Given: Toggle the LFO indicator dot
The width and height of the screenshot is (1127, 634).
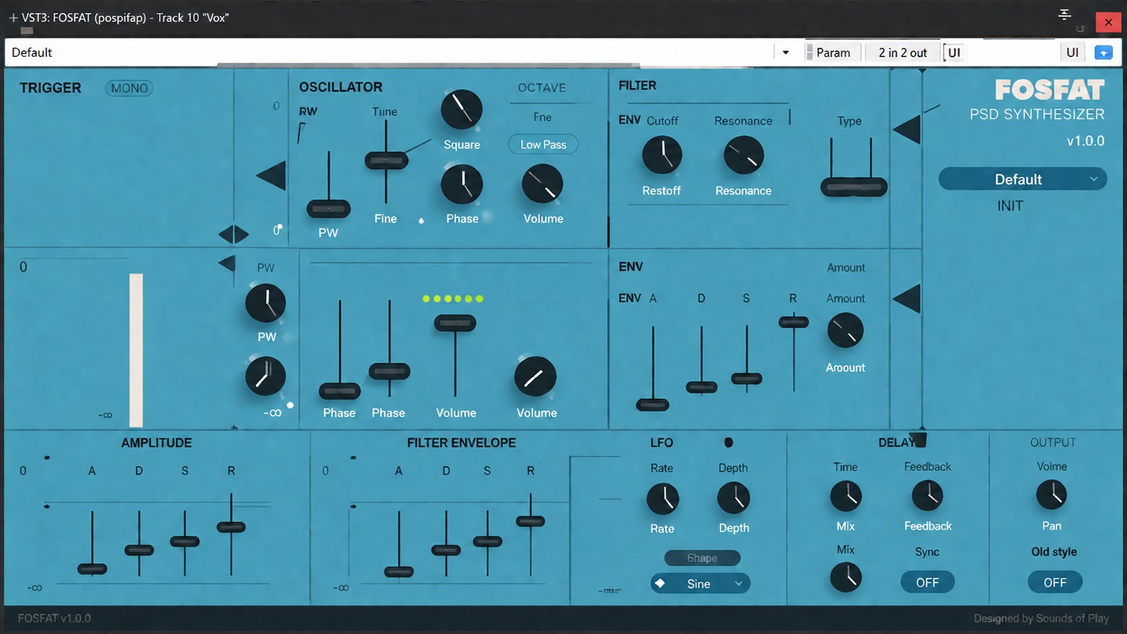Looking at the screenshot, I should [x=729, y=443].
